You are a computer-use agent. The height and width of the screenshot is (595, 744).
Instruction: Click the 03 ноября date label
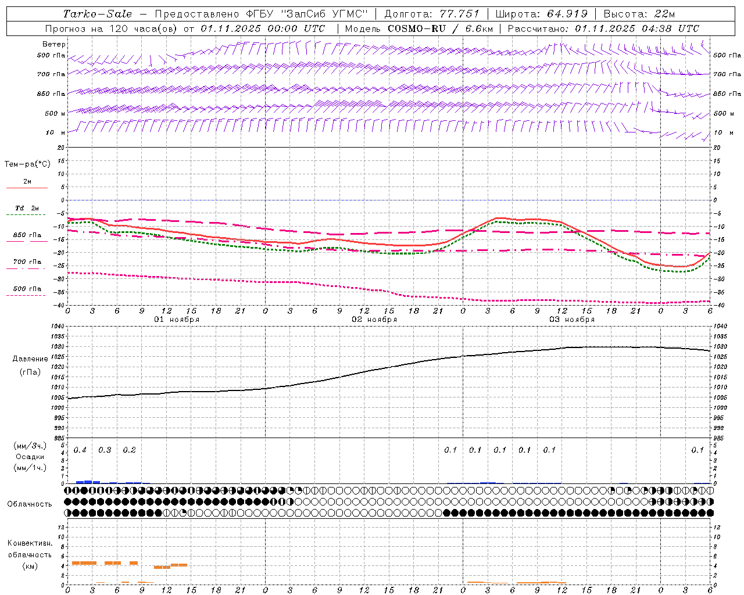tap(572, 320)
